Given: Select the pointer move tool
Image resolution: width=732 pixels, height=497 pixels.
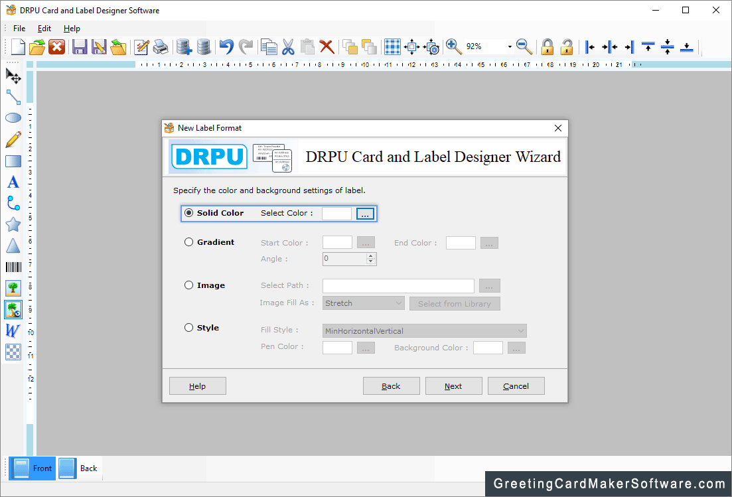Looking at the screenshot, I should pyautogui.click(x=13, y=76).
